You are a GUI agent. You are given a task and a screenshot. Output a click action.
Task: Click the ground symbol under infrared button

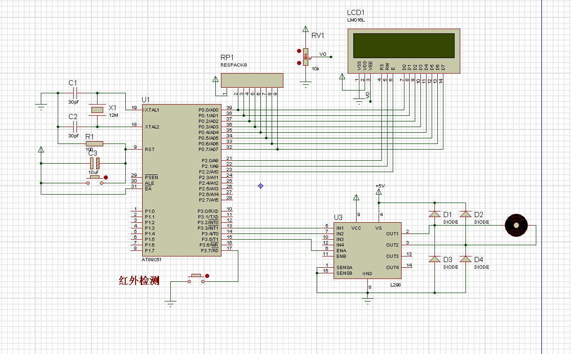(171, 303)
